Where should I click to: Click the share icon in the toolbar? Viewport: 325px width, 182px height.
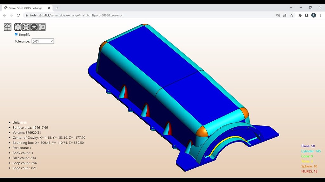285,15
